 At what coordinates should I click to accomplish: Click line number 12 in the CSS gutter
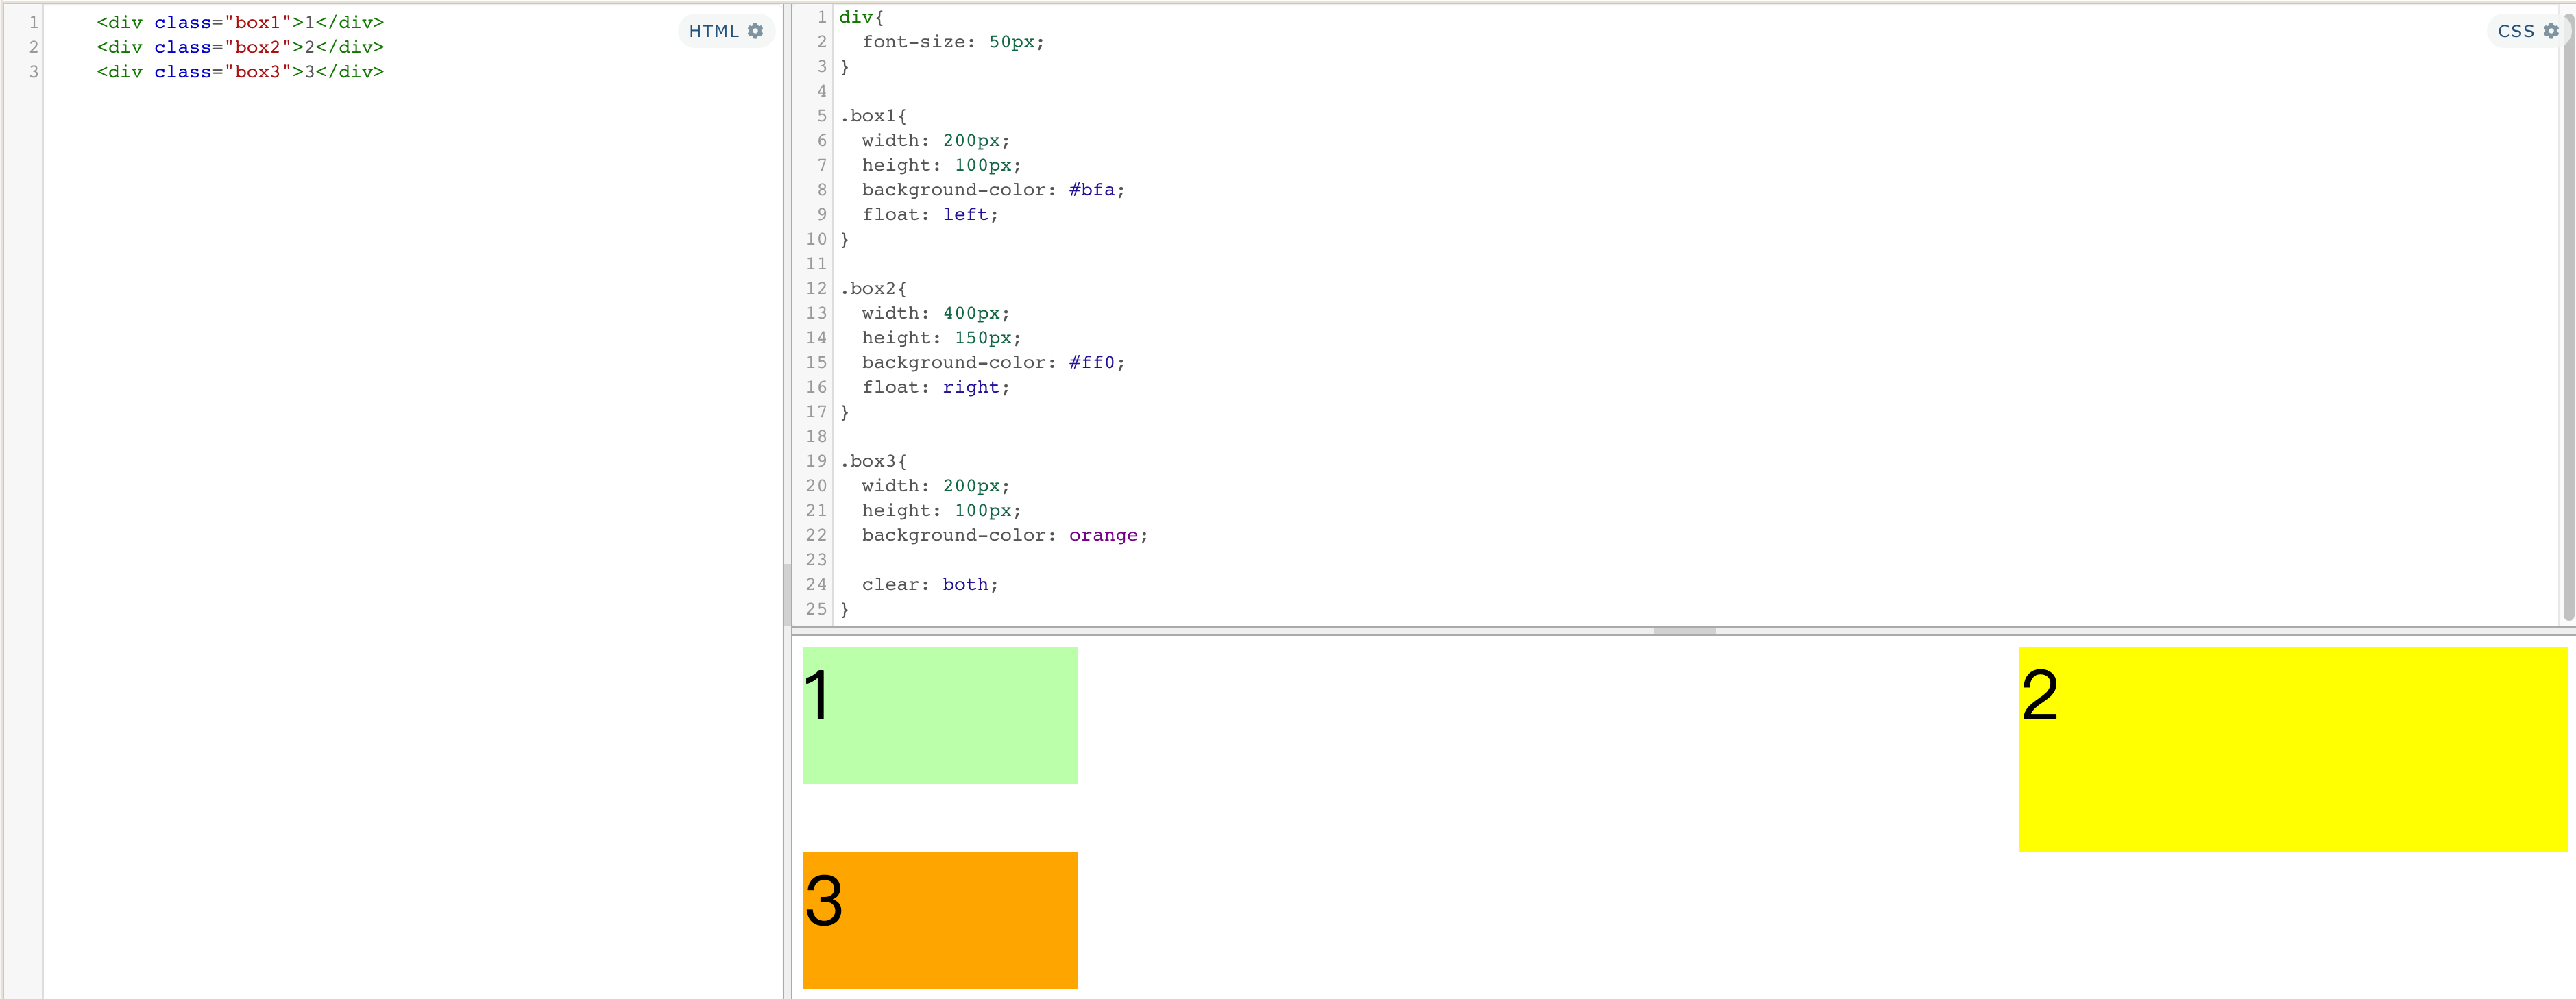(x=816, y=288)
